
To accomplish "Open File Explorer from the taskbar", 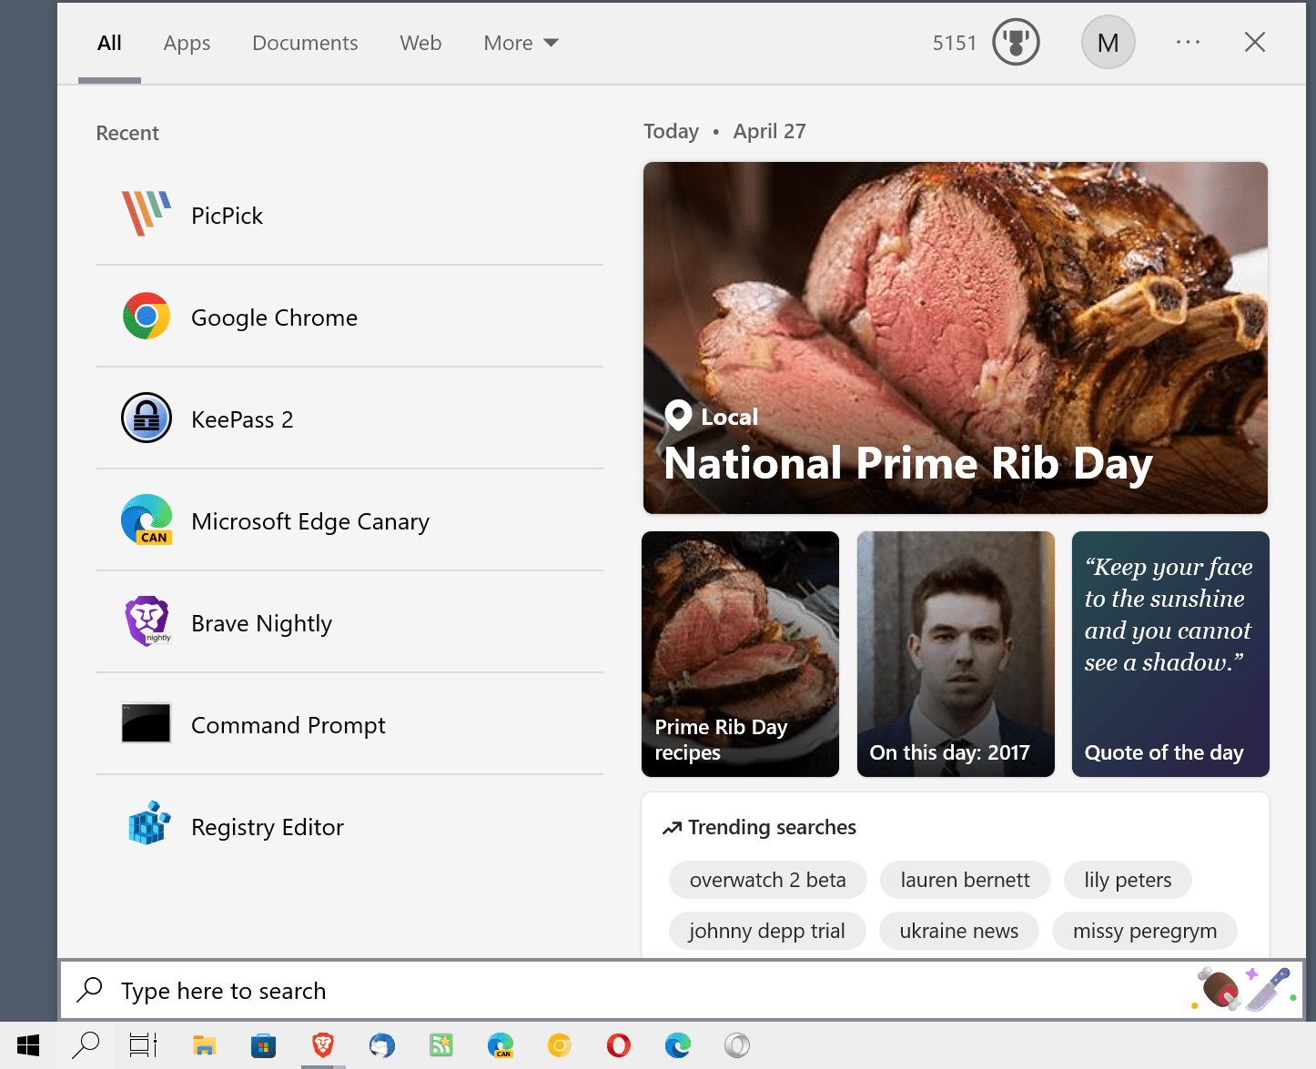I will [x=204, y=1045].
